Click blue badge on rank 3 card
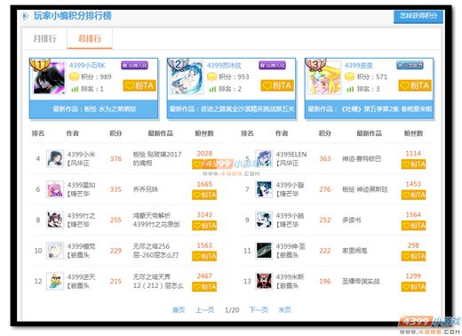Viewport: 462px width, 336px height. coord(410,65)
